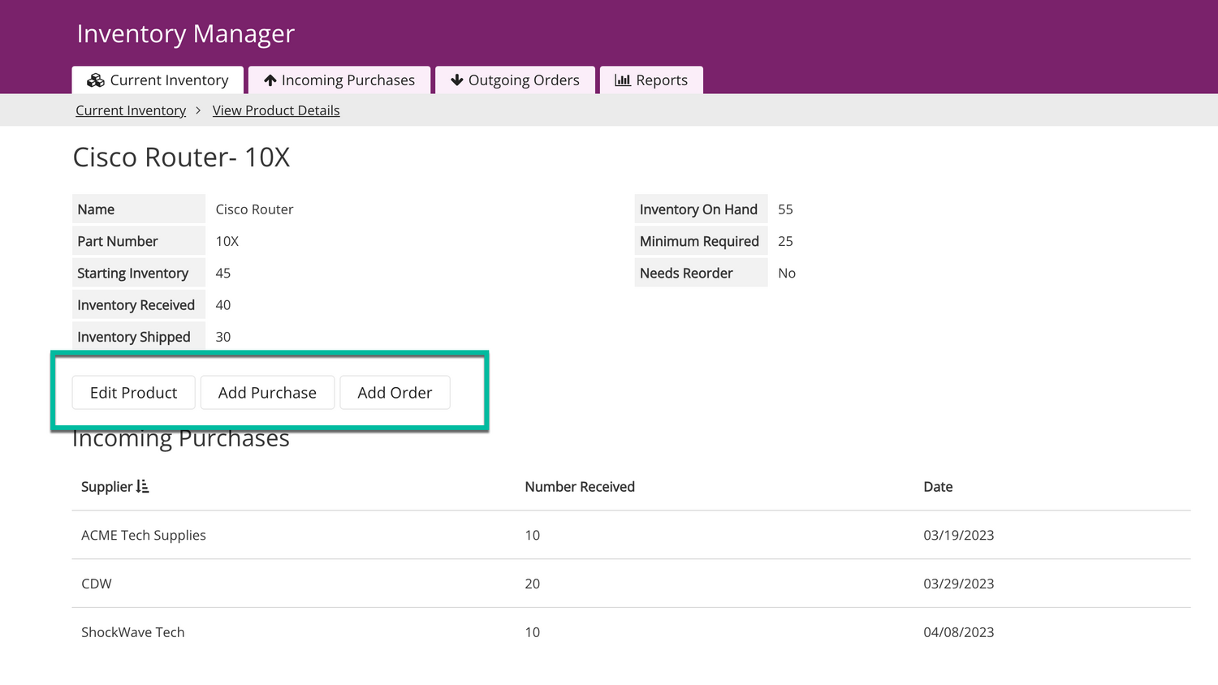Screen dimensions: 1218x685
Task: Switch to the Outgoing Orders tab
Action: 515,80
